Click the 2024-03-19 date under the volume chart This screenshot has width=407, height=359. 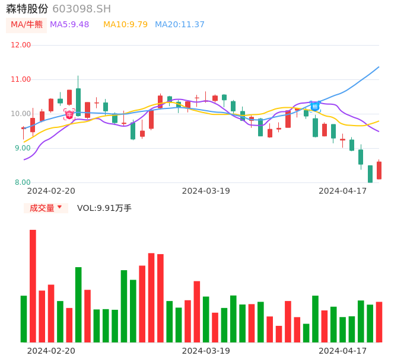[206, 351]
